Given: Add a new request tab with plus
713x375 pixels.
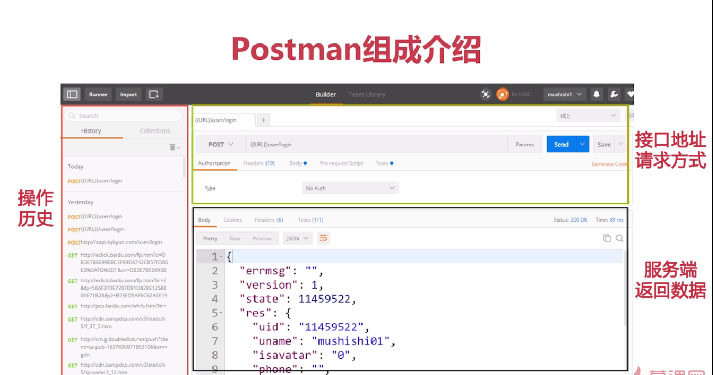Looking at the screenshot, I should point(263,120).
